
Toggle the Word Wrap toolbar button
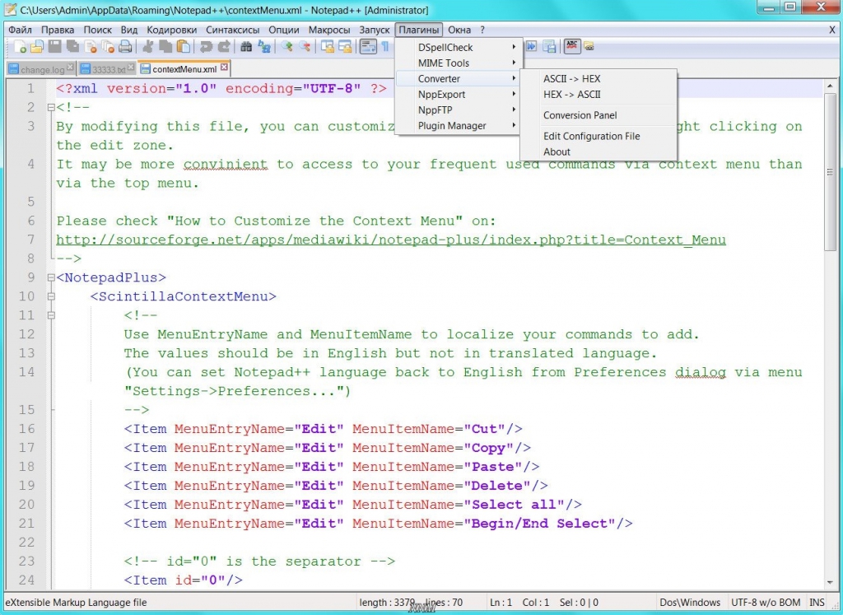pos(368,47)
